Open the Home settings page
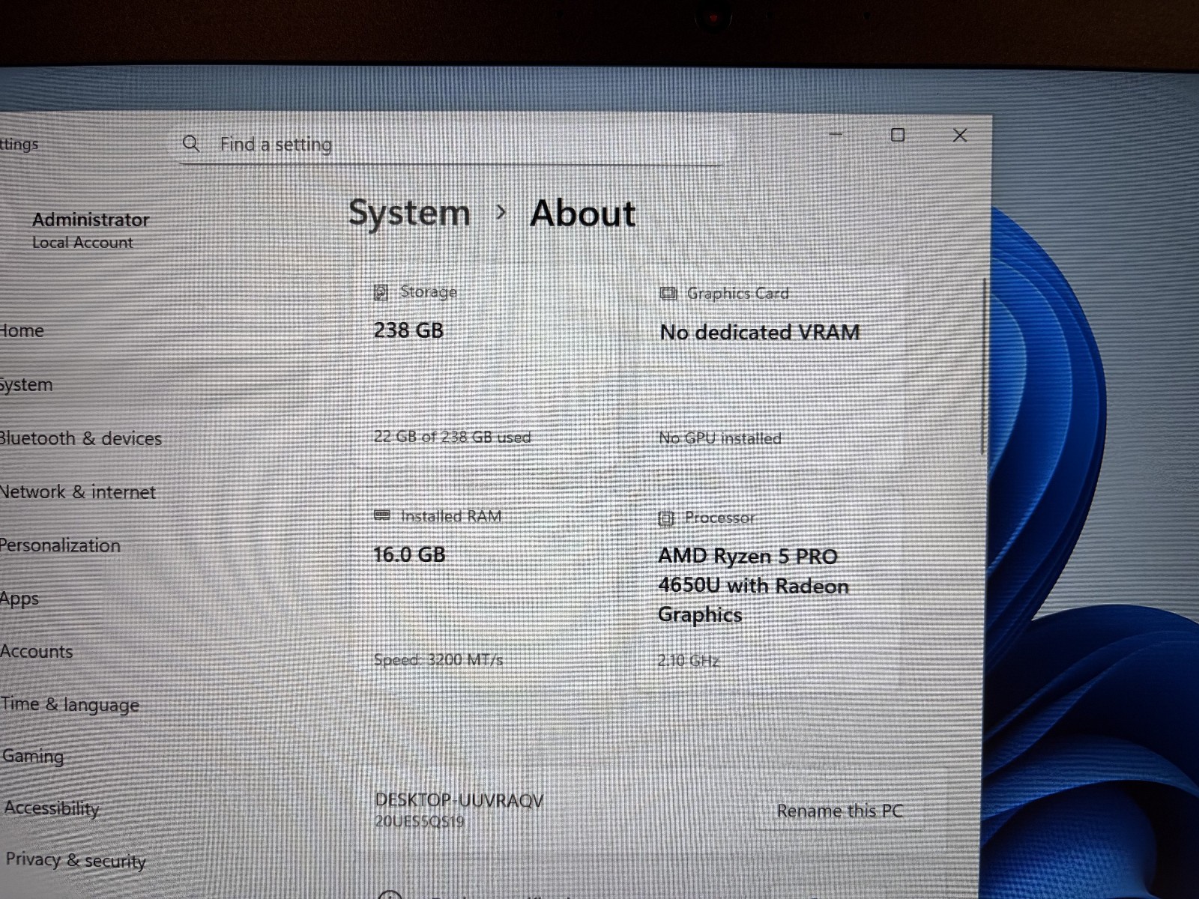Viewport: 1199px width, 899px height. click(x=22, y=330)
